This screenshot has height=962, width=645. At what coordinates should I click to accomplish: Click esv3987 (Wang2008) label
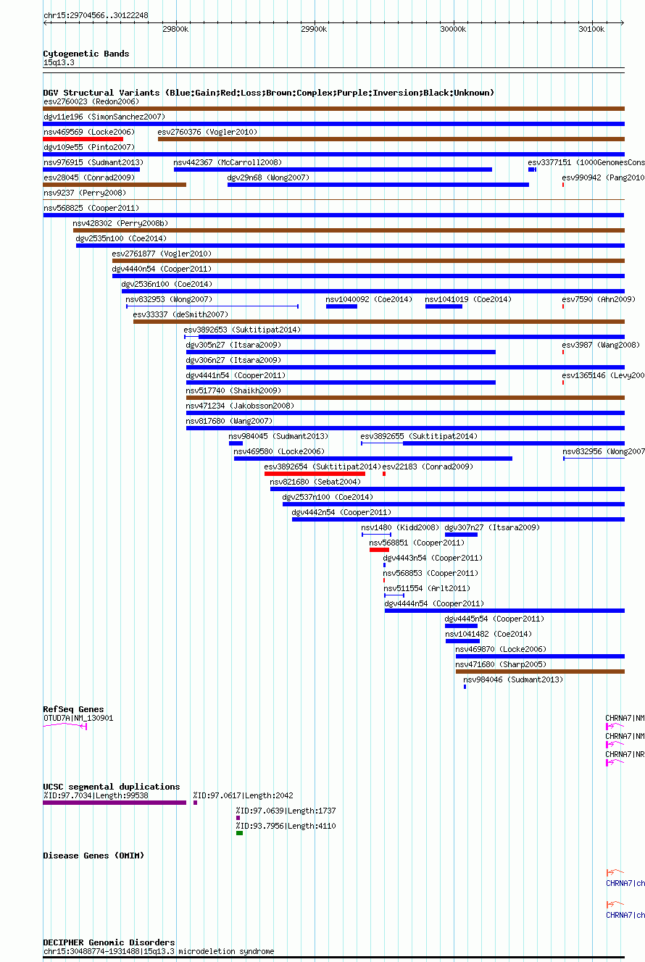pyautogui.click(x=601, y=345)
